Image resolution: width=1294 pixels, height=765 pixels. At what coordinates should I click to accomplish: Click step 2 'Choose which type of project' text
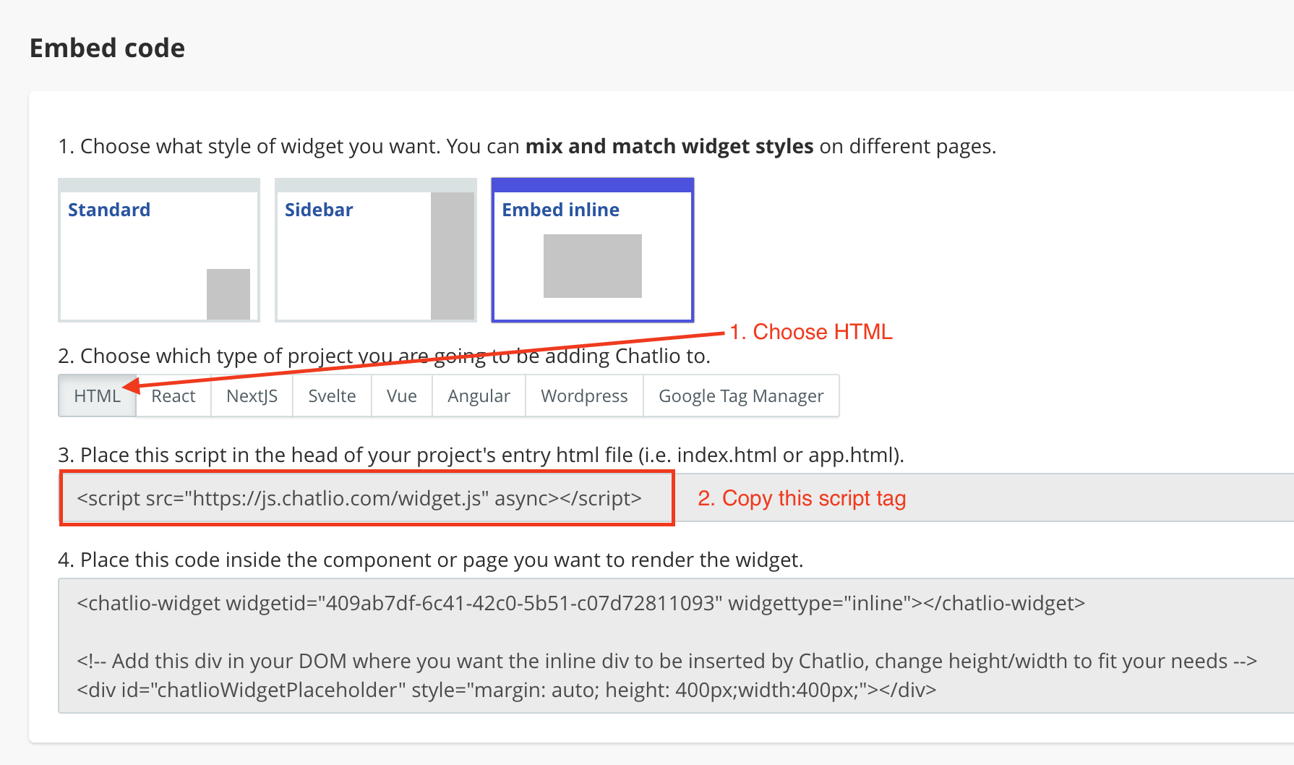[x=384, y=356]
